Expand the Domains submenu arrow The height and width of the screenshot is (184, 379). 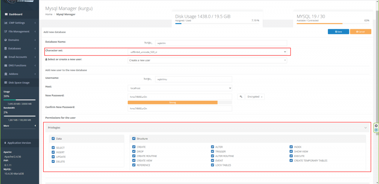pyautogui.click(x=35, y=40)
